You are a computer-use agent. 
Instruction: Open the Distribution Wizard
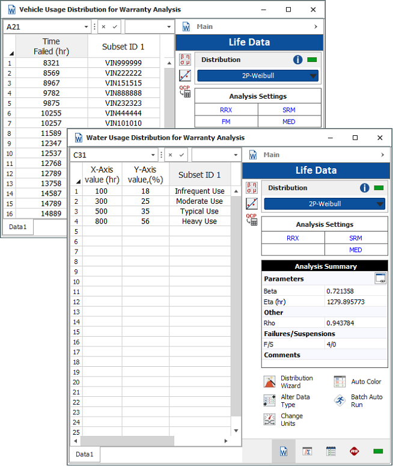coord(269,382)
